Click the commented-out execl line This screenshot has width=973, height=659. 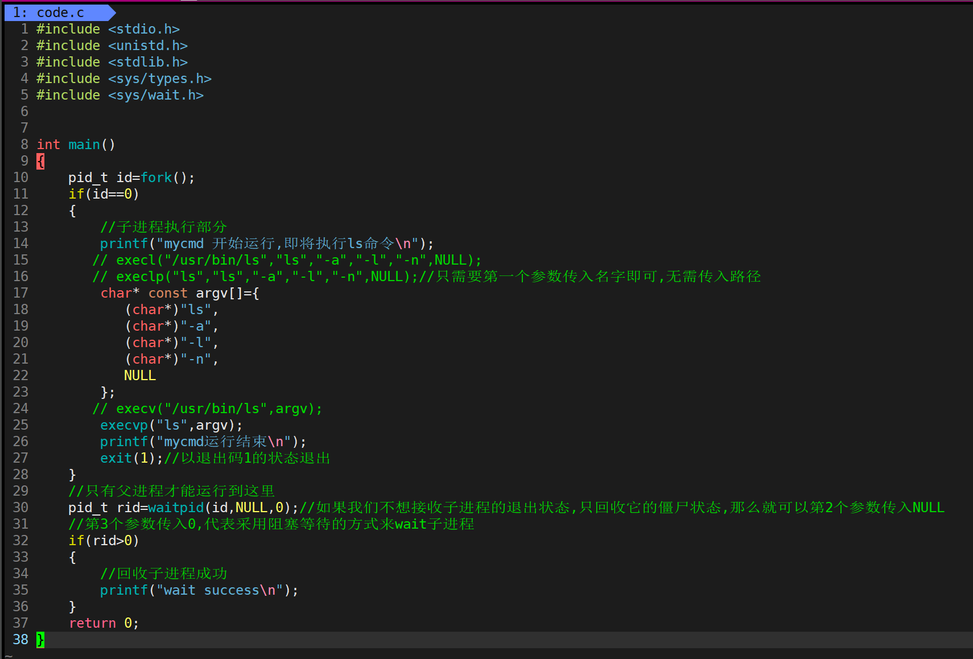point(287,260)
